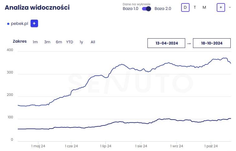Switch to the M monthly view
236x151 pixels.
(x=204, y=7)
